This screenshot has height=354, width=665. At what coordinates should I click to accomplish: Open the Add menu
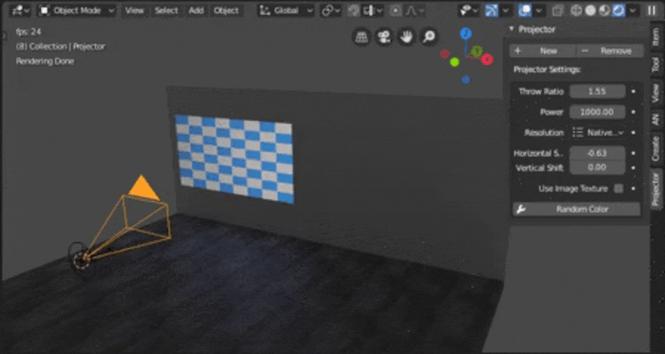tap(196, 10)
